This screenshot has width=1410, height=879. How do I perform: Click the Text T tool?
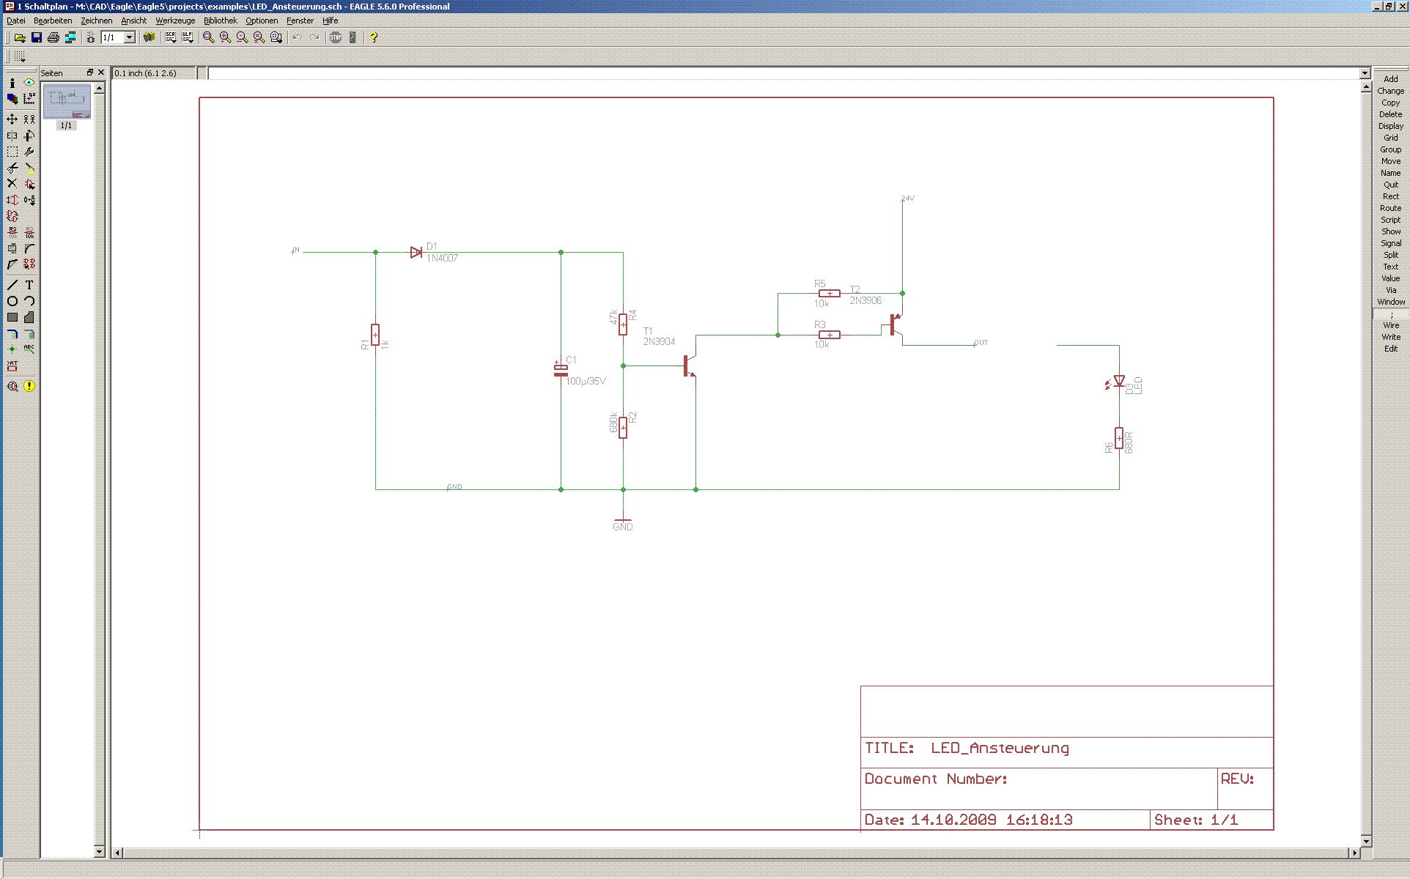pos(29,285)
